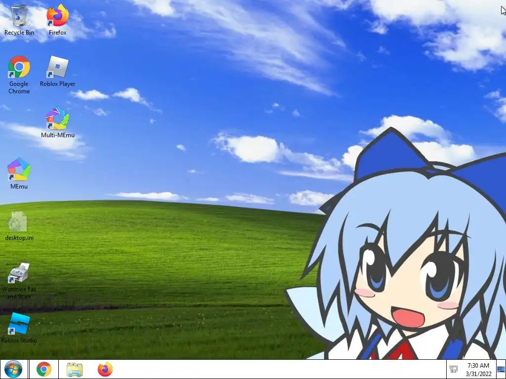
Task: Select the Roblox Player desktop shortcut
Action: tap(57, 71)
